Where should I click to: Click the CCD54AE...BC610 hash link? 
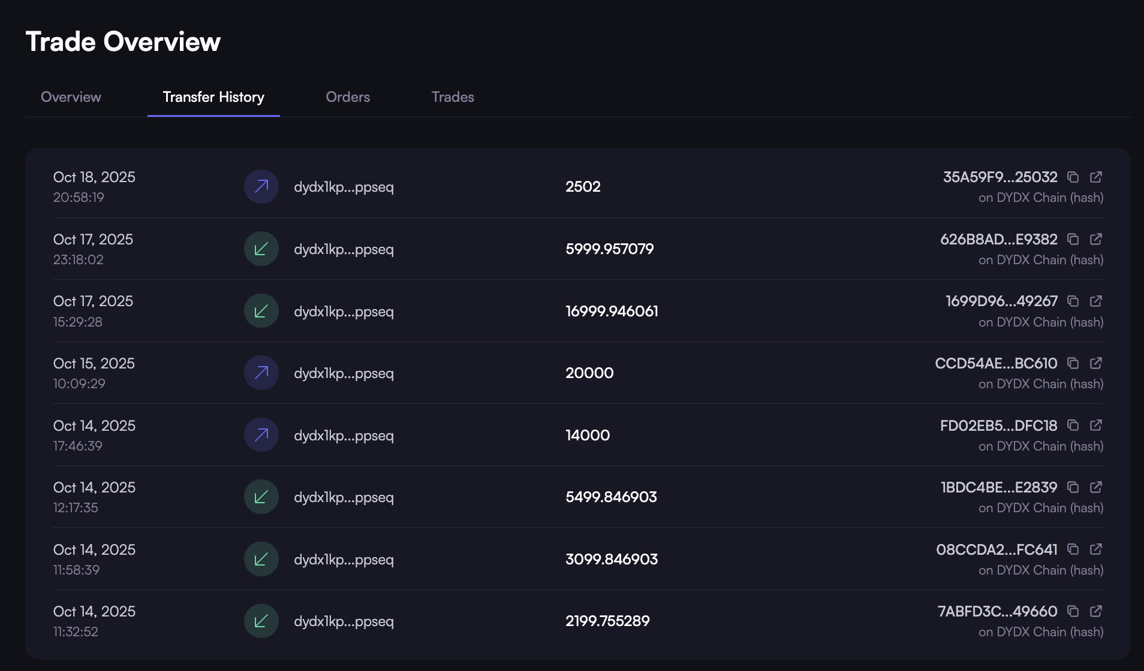pos(996,363)
